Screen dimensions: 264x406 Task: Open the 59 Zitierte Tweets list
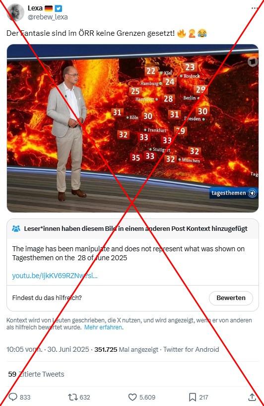[36, 374]
